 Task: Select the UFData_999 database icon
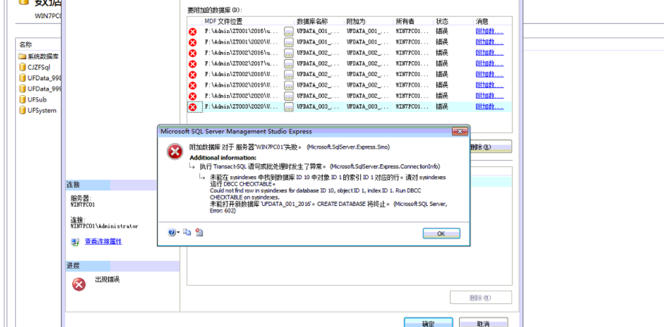(x=23, y=89)
